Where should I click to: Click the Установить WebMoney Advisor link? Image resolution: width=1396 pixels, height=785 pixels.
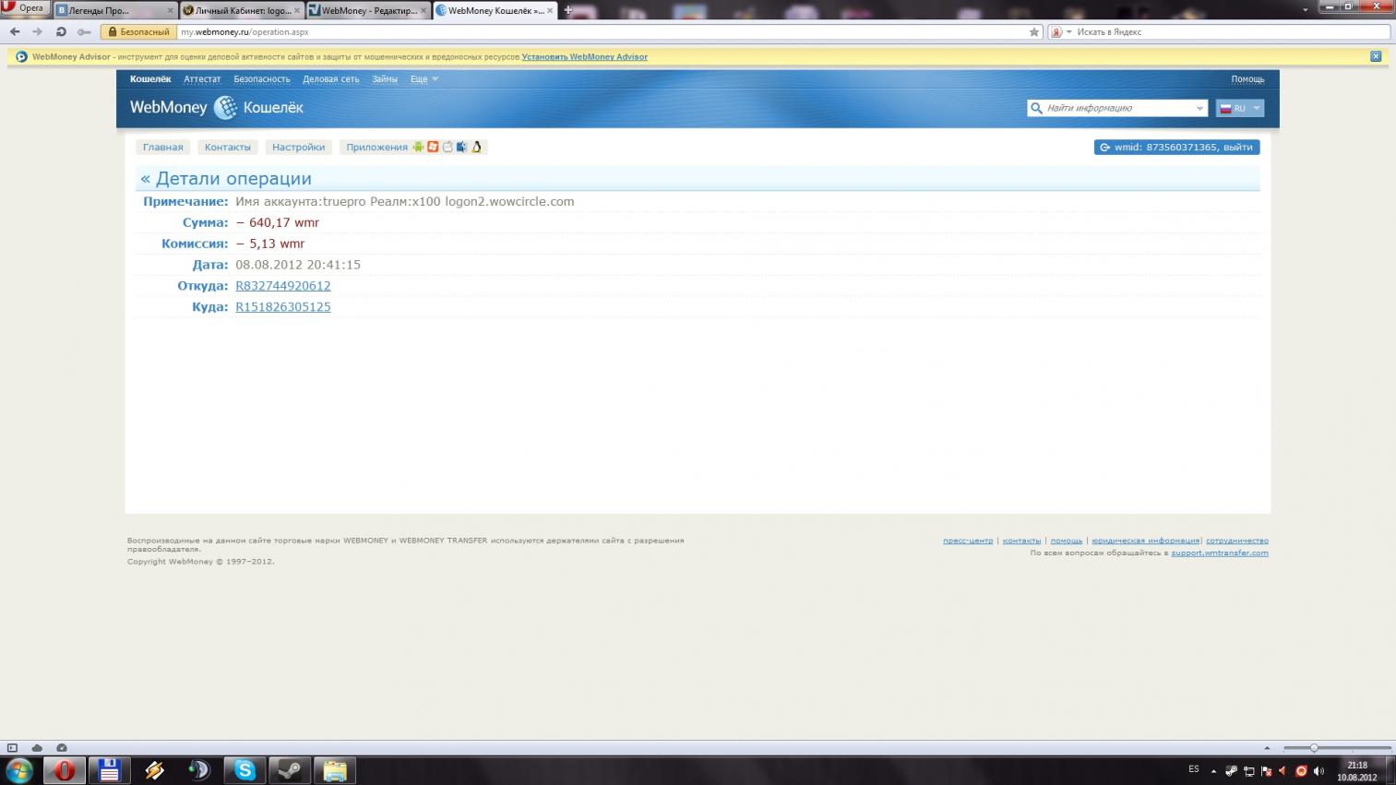tap(584, 57)
